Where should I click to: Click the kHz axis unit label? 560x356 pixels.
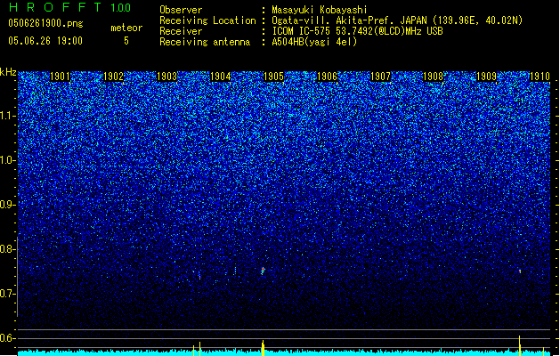8,72
